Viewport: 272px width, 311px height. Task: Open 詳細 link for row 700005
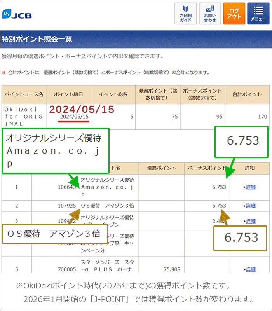tap(251, 269)
